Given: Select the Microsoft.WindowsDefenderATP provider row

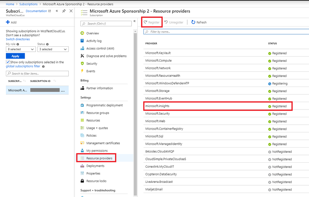Looking at the screenshot, I should click(x=226, y=83).
